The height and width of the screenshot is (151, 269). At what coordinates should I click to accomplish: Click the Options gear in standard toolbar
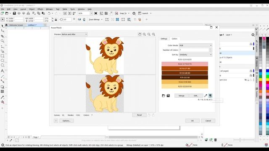pos(134,13)
